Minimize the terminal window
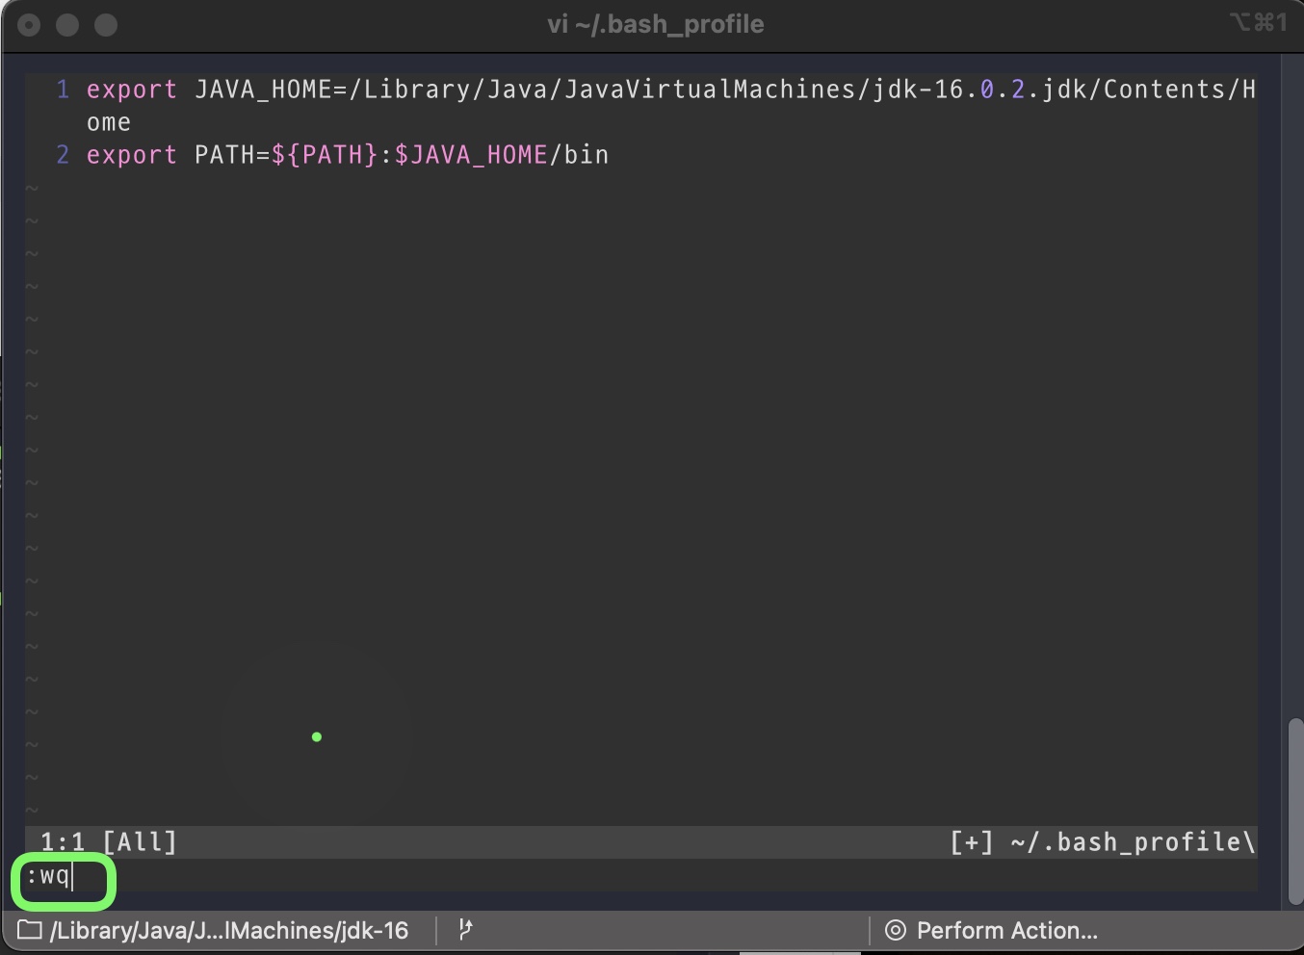Screen dimensions: 1304x955 coord(67,25)
